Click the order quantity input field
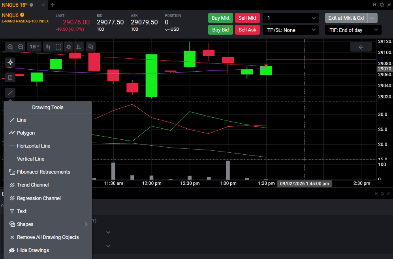Image resolution: width=393 pixels, height=259 pixels. [285, 18]
